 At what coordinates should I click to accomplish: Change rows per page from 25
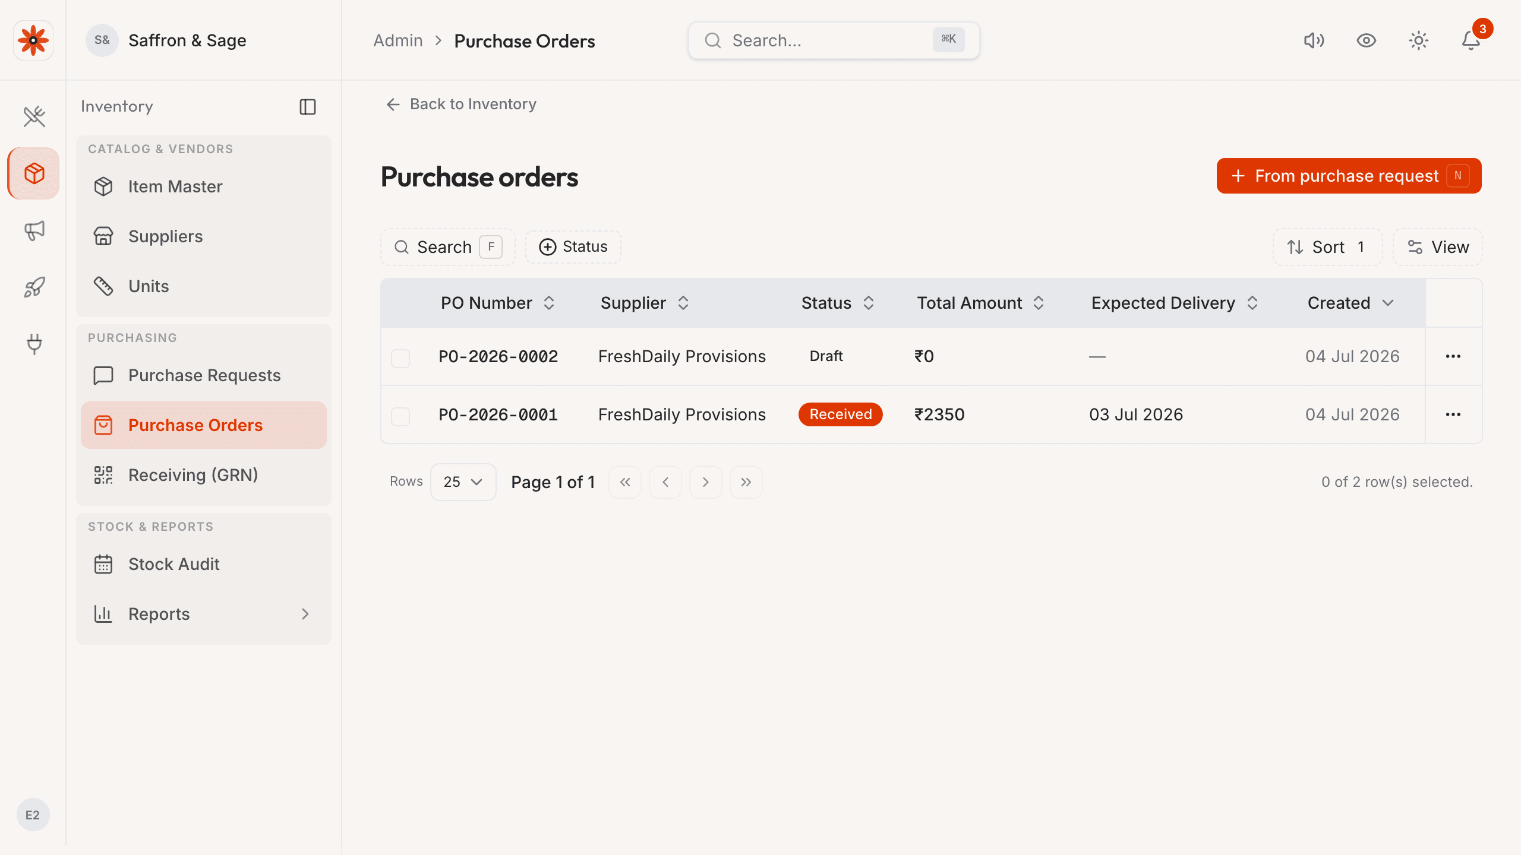tap(463, 482)
